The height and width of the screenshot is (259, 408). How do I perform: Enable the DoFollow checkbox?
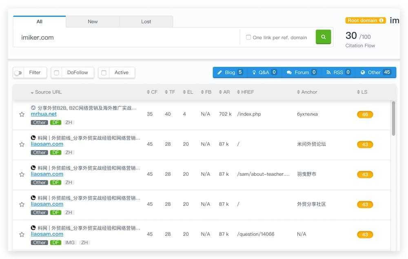(x=56, y=72)
